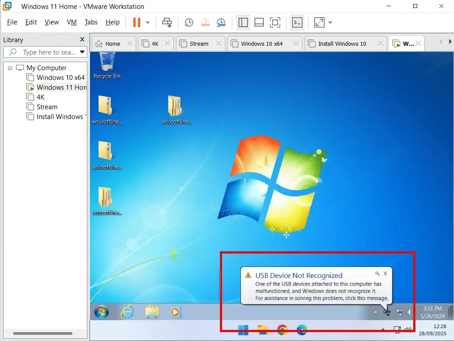Toggle the console view button

297,22
